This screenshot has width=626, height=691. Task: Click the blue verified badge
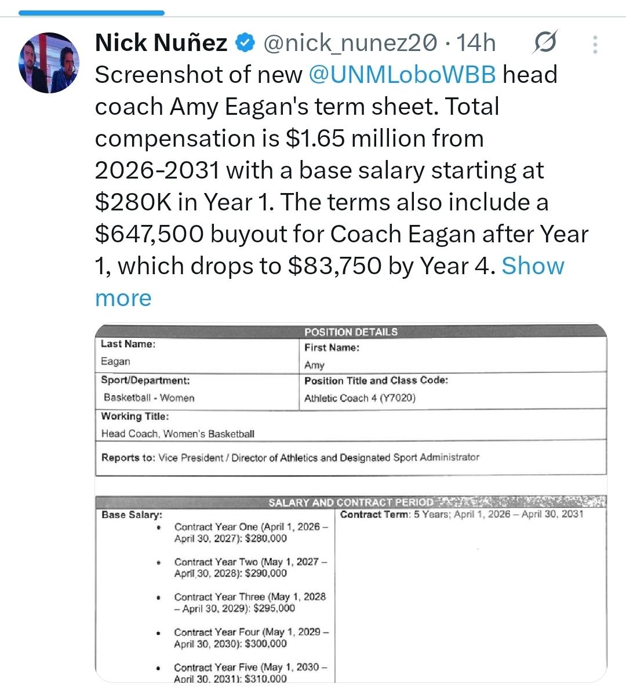coord(245,42)
